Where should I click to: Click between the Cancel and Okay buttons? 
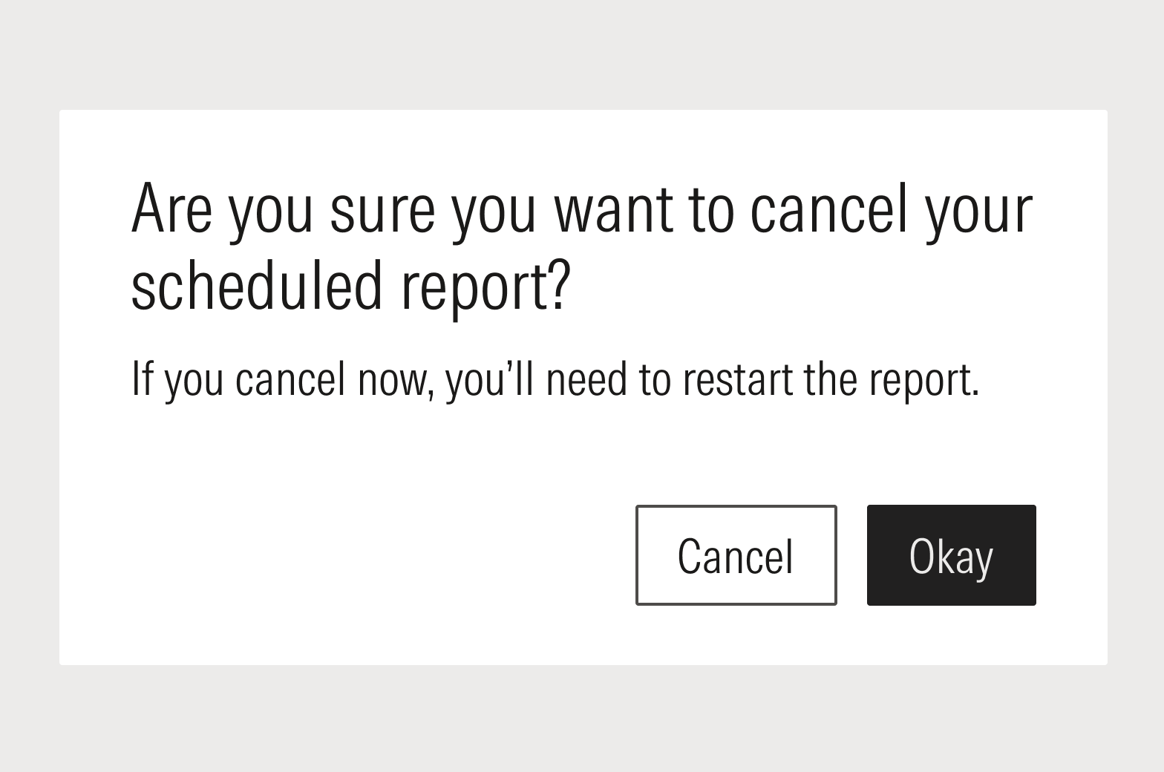point(851,555)
